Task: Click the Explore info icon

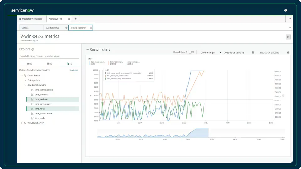Action: [x=33, y=49]
